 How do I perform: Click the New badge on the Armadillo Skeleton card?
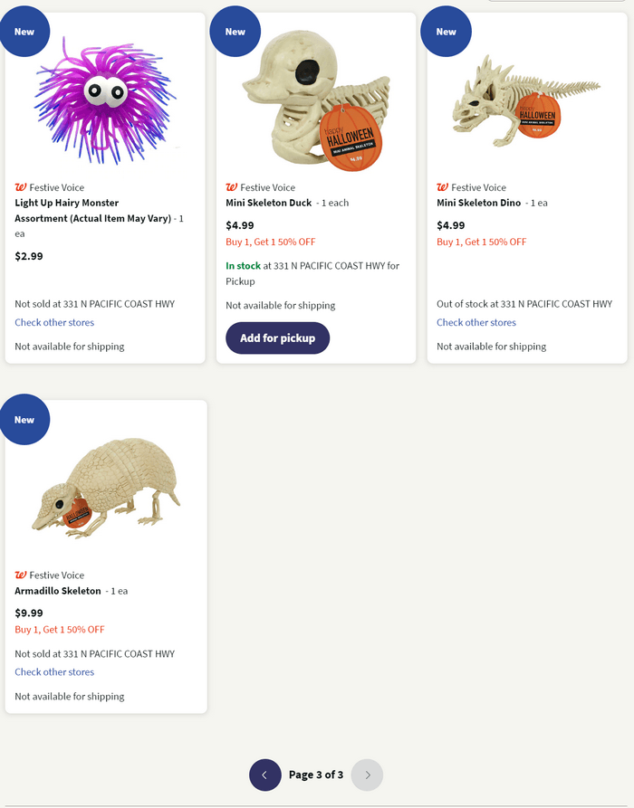[24, 419]
